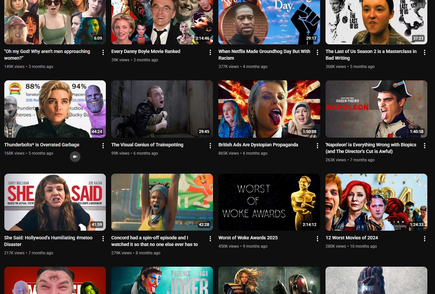
Task: Open three-dot menu for British Ads Are Dystopian Propaganda
Action: click(x=317, y=146)
